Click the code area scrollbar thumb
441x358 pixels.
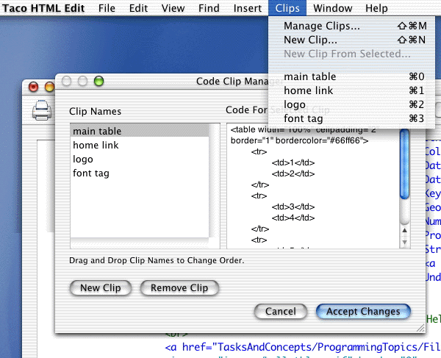404,164
